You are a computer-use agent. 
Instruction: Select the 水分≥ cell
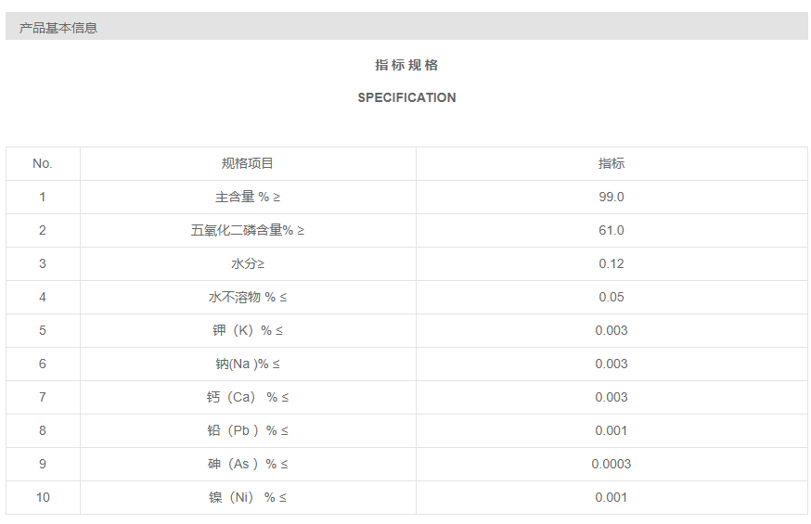point(248,263)
